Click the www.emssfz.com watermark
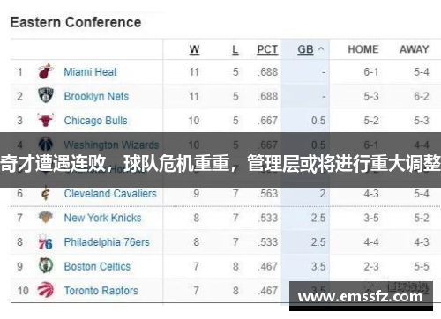441x319 pixels. (x=361, y=296)
